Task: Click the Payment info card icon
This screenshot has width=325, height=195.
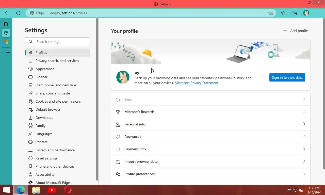Action: 118,149
